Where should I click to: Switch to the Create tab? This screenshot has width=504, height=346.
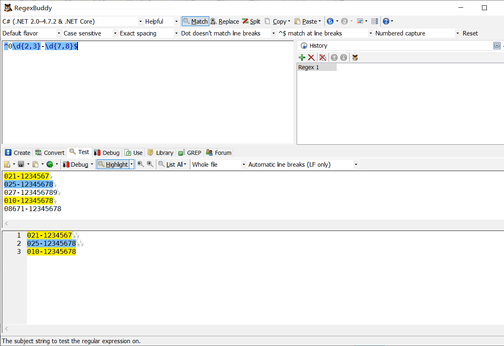(x=18, y=152)
